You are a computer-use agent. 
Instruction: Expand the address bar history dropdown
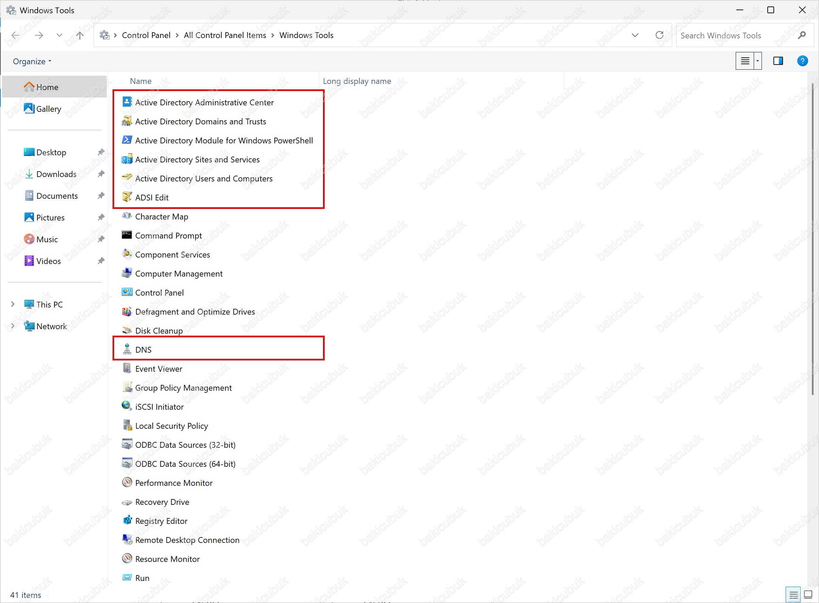635,35
